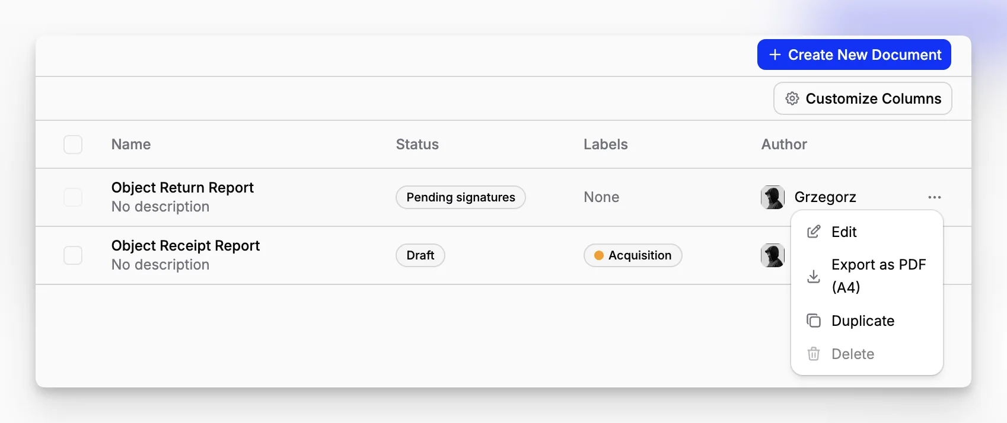Check the Object Receipt Report row checkbox
Image resolution: width=1007 pixels, height=423 pixels.
pos(73,255)
